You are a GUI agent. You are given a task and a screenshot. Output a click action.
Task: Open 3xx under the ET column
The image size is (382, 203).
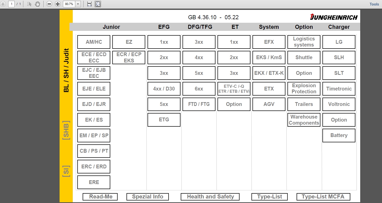[x=234, y=73]
